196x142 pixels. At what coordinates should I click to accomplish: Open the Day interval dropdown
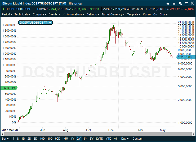tap(125, 139)
